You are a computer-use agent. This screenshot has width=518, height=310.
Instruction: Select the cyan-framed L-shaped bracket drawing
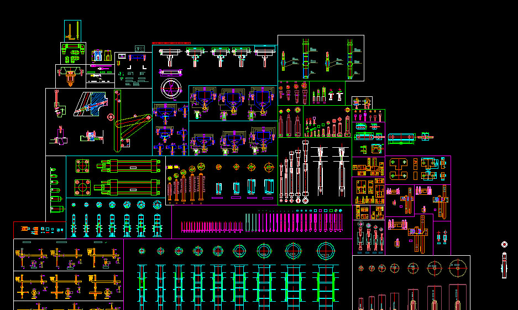(x=72, y=31)
